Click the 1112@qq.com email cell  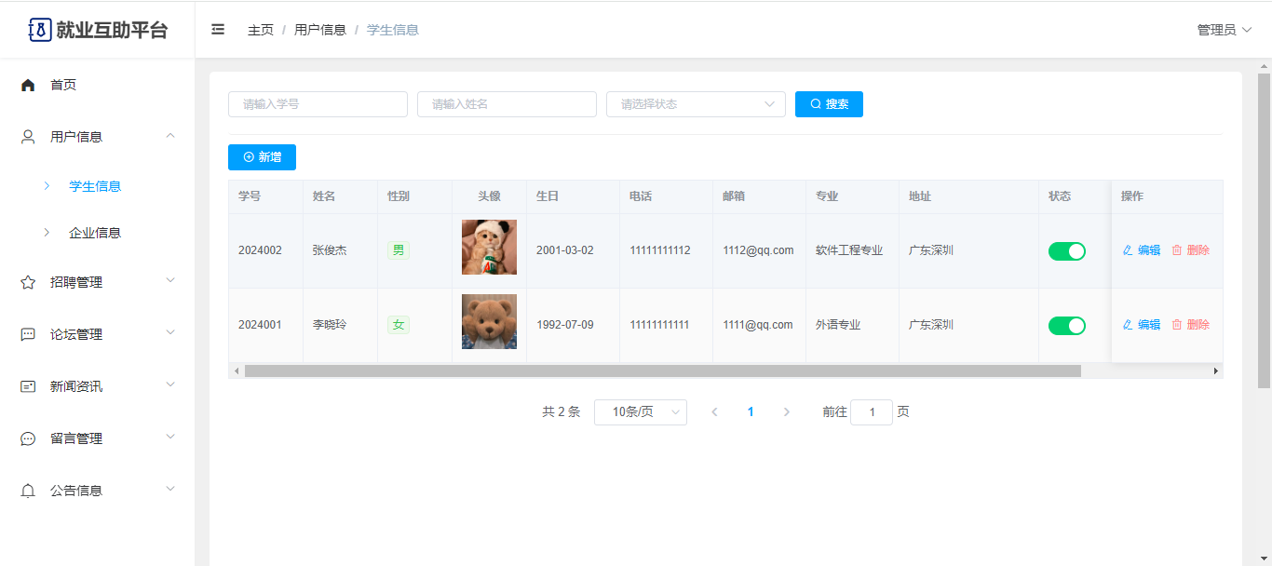758,250
